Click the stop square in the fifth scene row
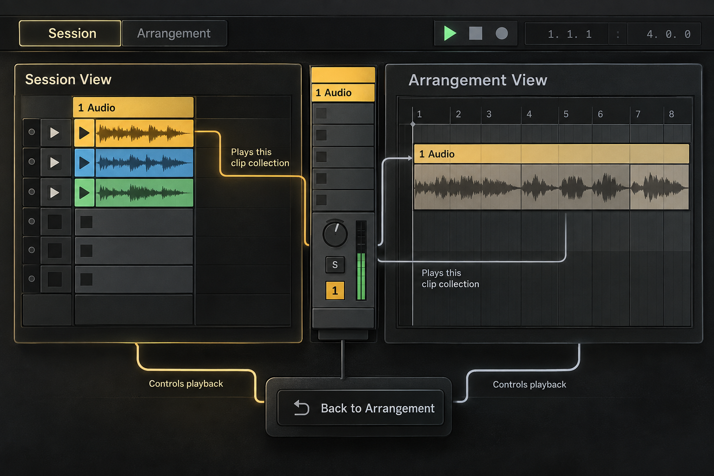Screen dimensions: 714x476 (x=55, y=251)
